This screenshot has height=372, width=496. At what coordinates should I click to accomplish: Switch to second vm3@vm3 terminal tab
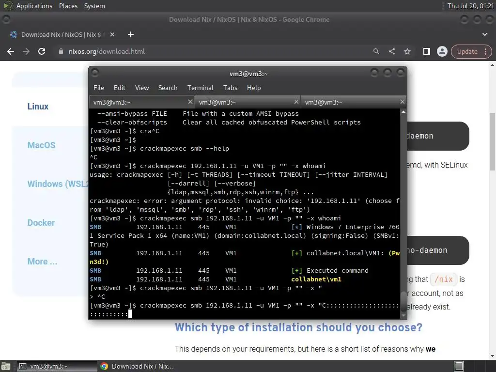(x=248, y=102)
